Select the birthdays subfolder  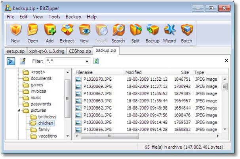click(47, 117)
